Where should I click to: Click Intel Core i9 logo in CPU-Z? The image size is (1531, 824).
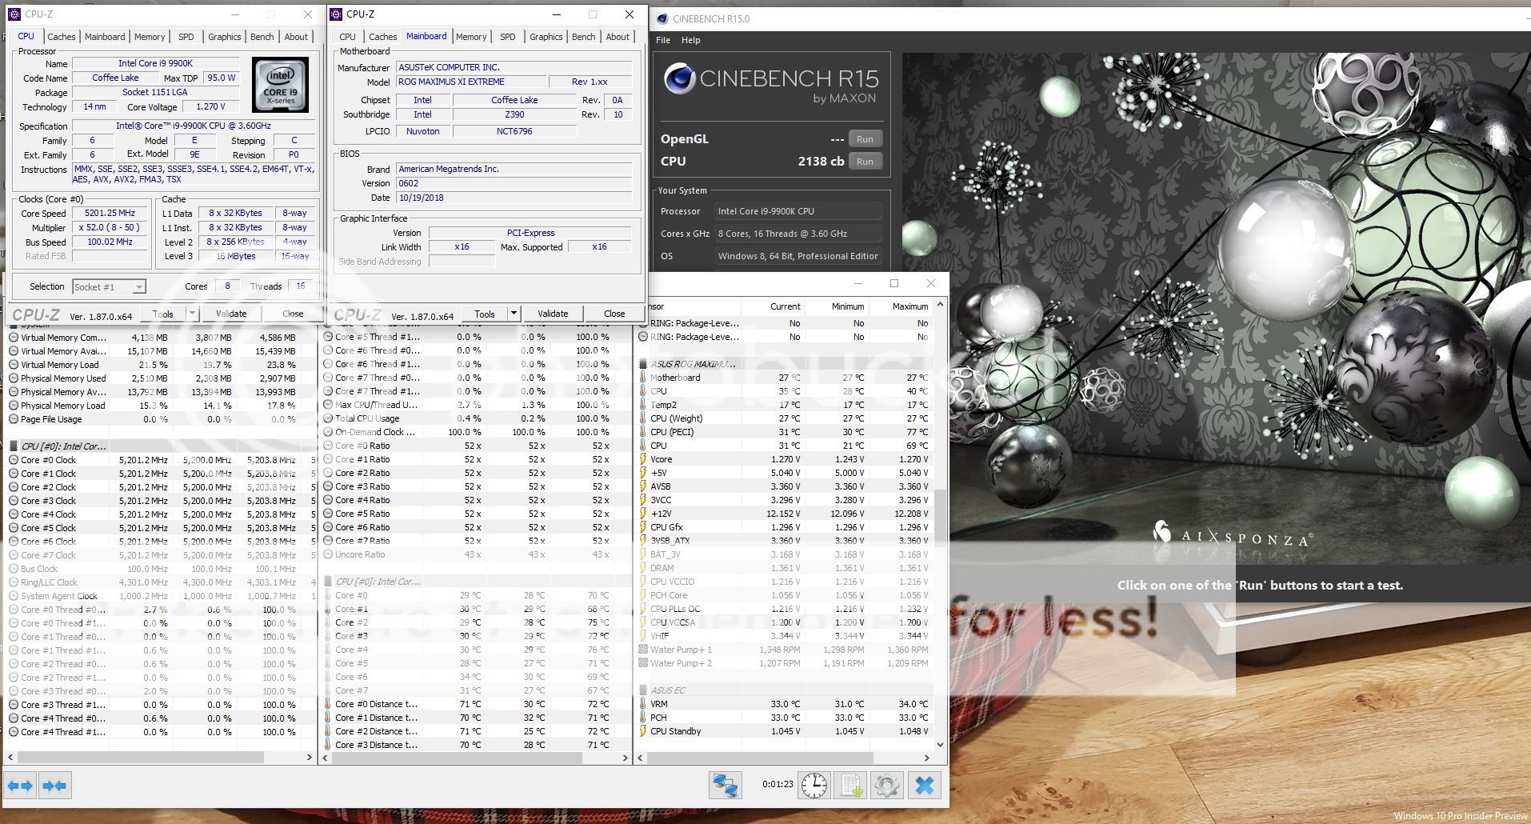[x=280, y=86]
